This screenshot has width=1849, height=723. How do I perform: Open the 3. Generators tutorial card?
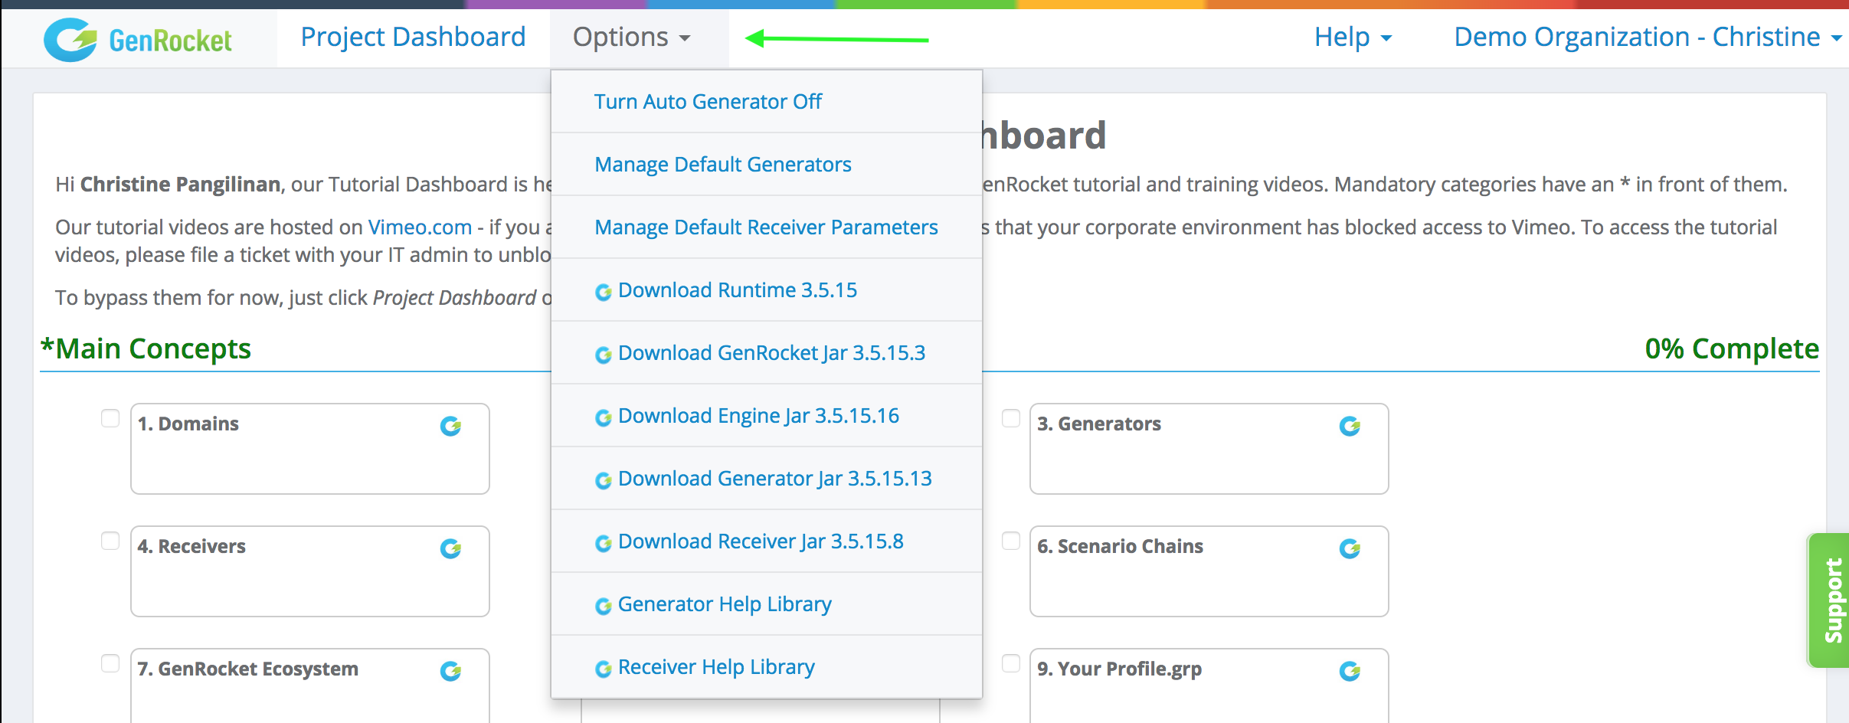point(1209,449)
